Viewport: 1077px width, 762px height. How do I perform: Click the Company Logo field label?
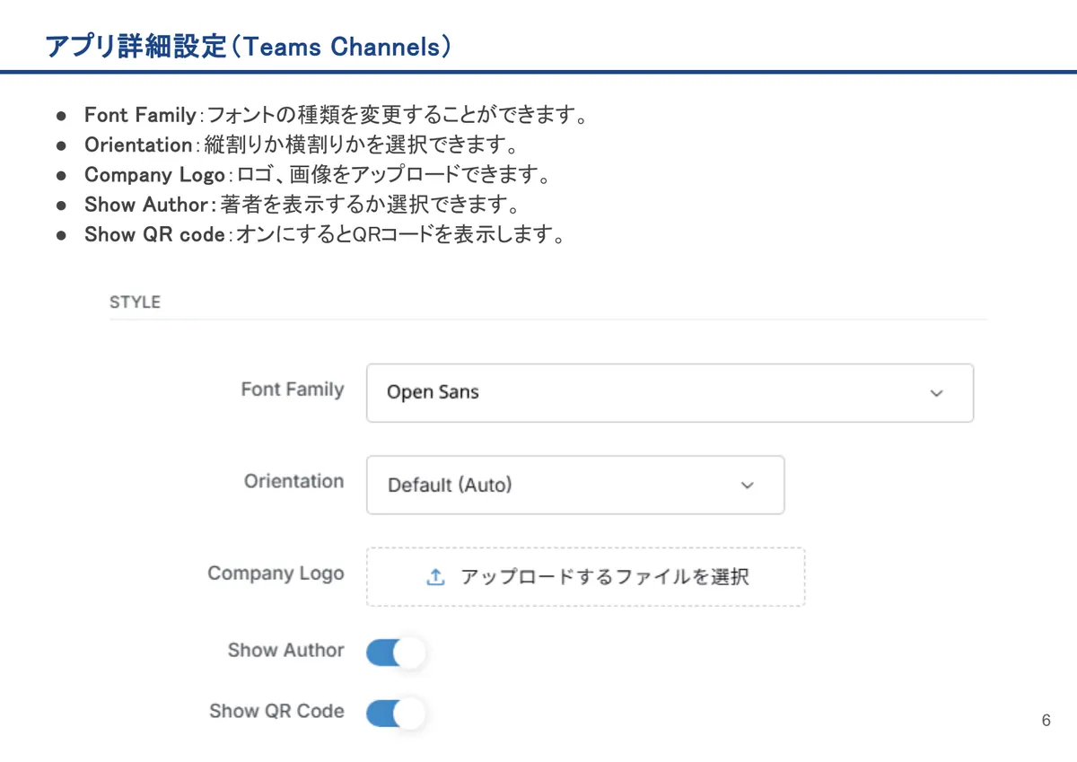[276, 574]
